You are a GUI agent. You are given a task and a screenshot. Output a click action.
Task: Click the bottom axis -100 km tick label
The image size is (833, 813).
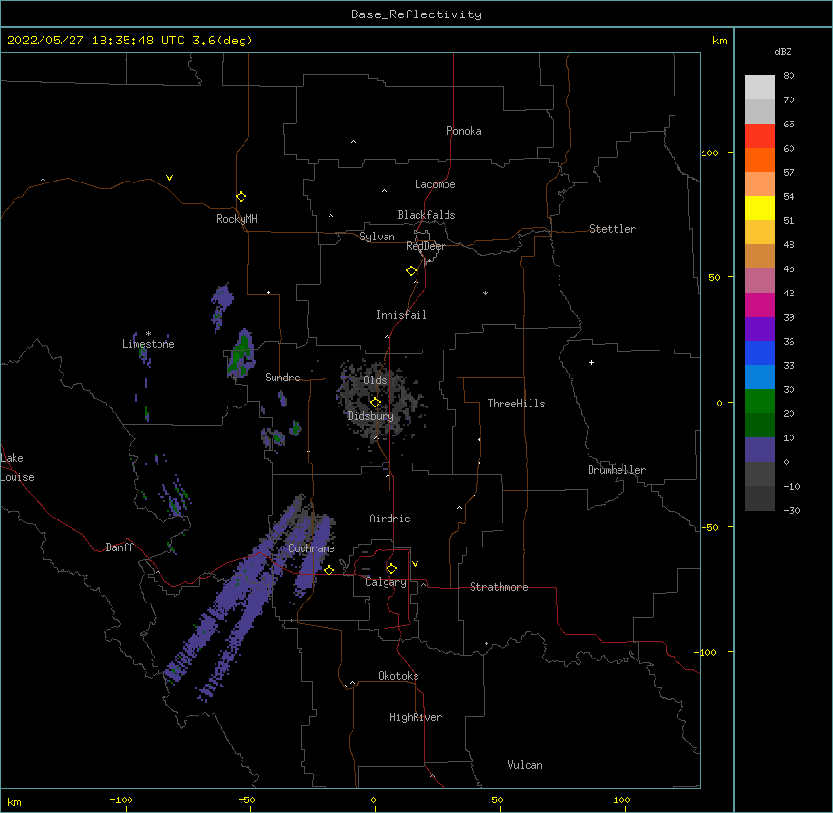point(121,799)
